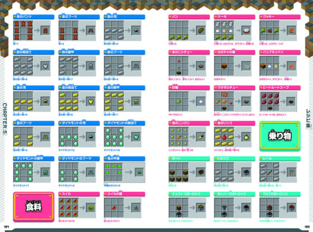This screenshot has width=313, height=232.
Task: Select the iron chestplate result icon
Action: click(x=45, y=66)
